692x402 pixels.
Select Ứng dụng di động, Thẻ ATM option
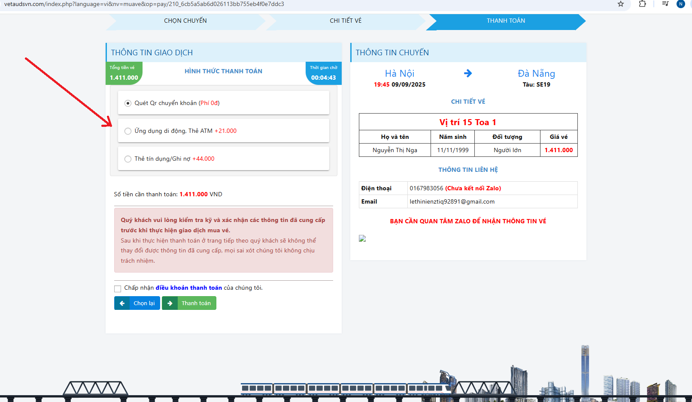tap(128, 131)
